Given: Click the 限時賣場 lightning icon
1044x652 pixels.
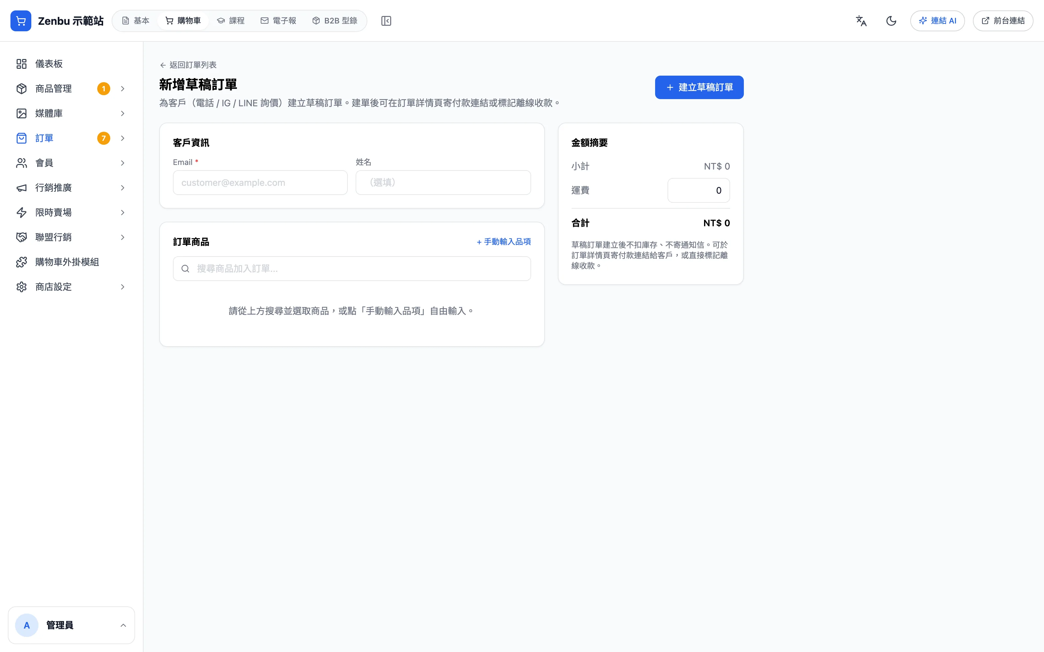Looking at the screenshot, I should [22, 213].
